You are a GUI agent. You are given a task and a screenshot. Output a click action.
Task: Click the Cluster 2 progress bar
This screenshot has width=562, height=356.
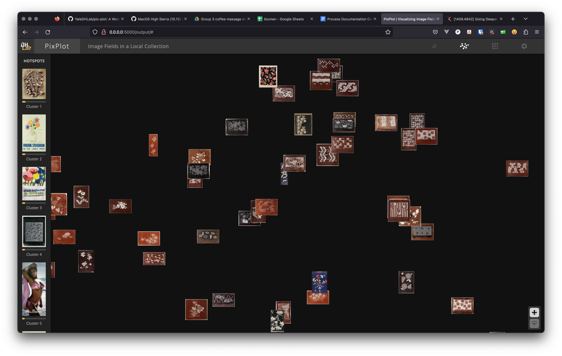coord(34,154)
